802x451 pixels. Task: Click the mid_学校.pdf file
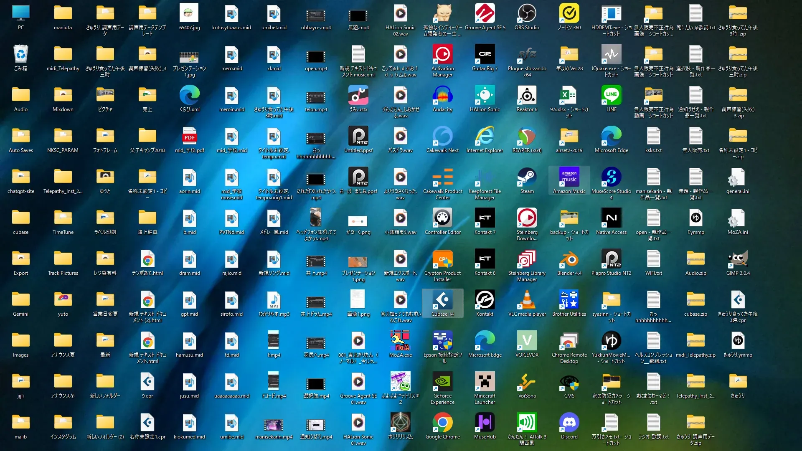[x=189, y=137]
